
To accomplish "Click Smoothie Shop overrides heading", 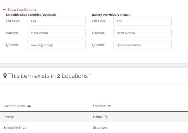I will tap(31, 15).
